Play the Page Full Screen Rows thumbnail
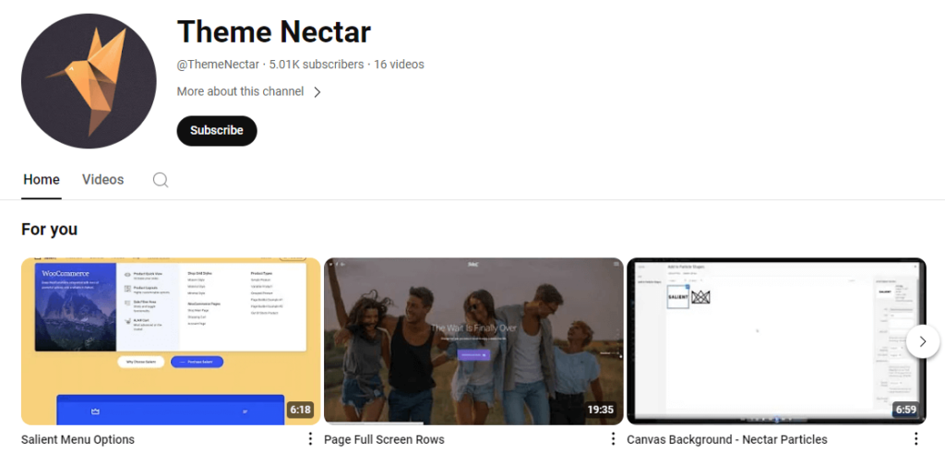 [x=473, y=341]
